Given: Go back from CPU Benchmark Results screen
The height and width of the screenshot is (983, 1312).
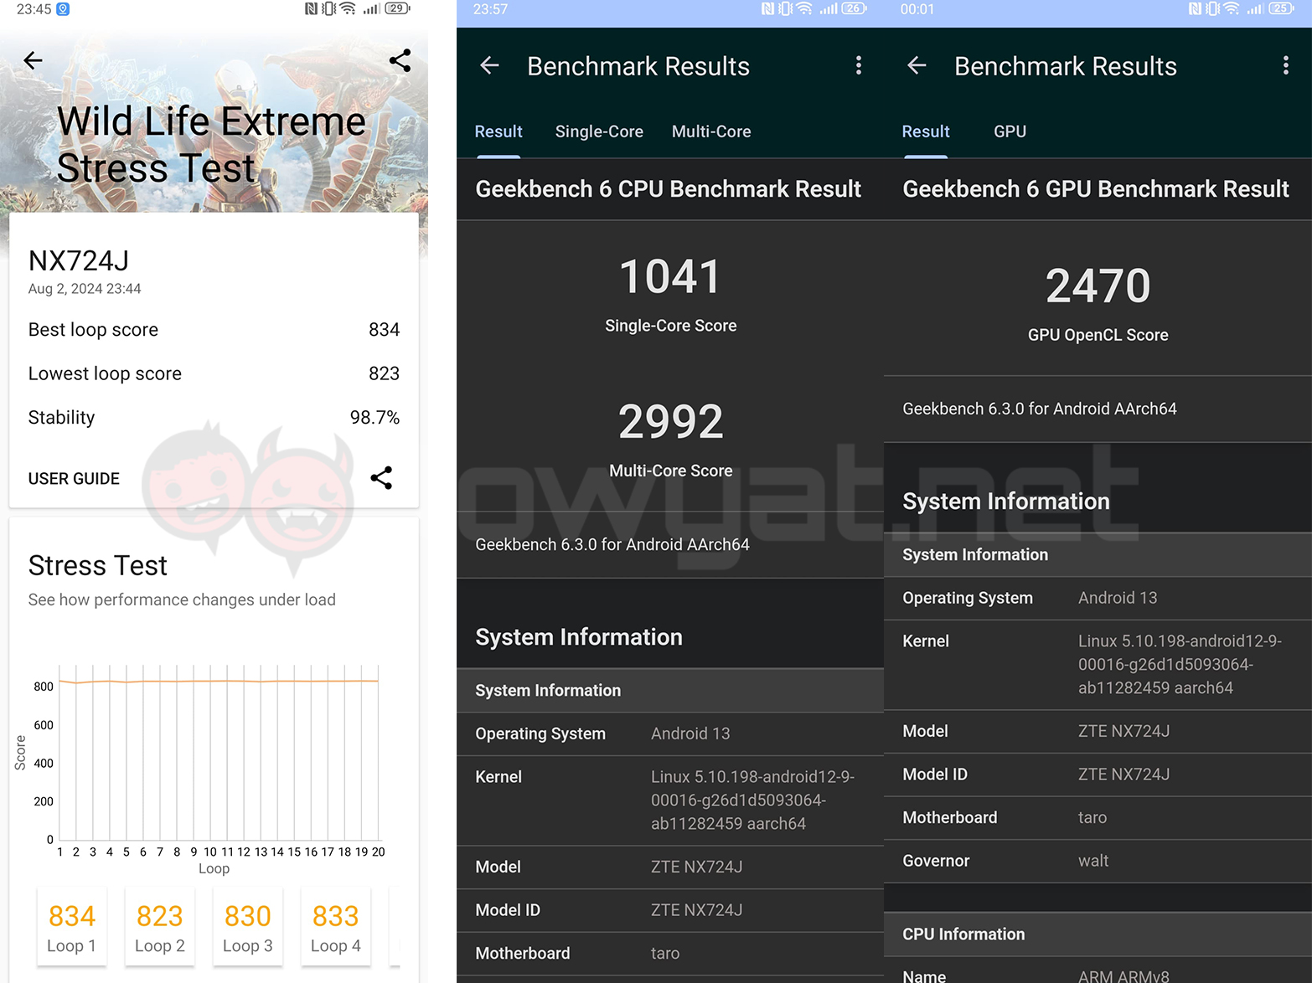Looking at the screenshot, I should coord(489,66).
